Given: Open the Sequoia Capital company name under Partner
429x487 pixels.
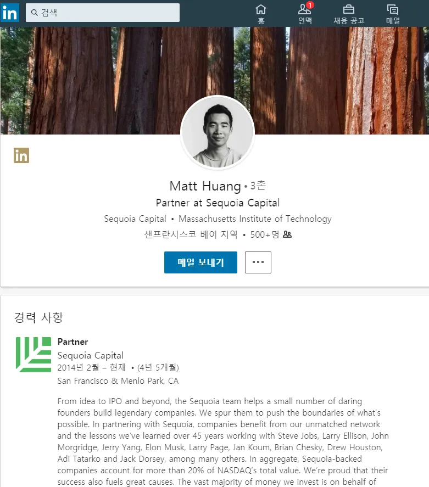Looking at the screenshot, I should 91,355.
